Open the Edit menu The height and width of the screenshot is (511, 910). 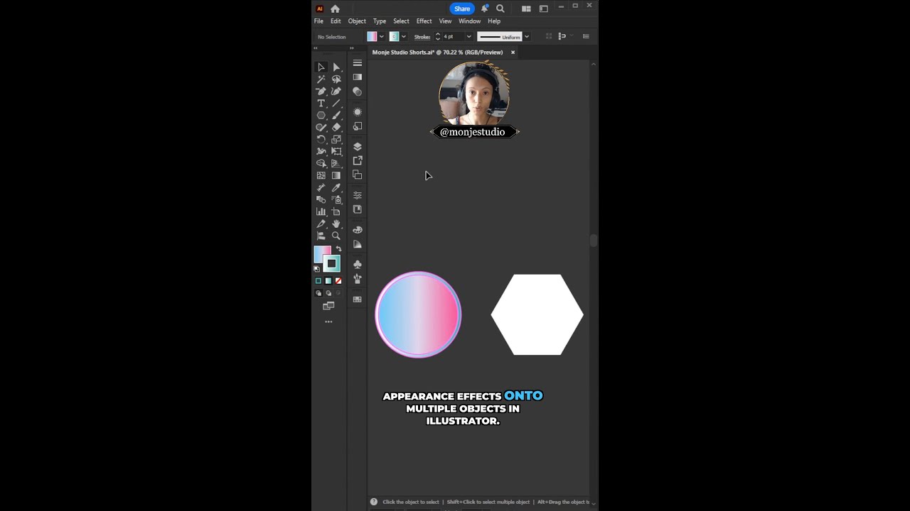coord(336,21)
